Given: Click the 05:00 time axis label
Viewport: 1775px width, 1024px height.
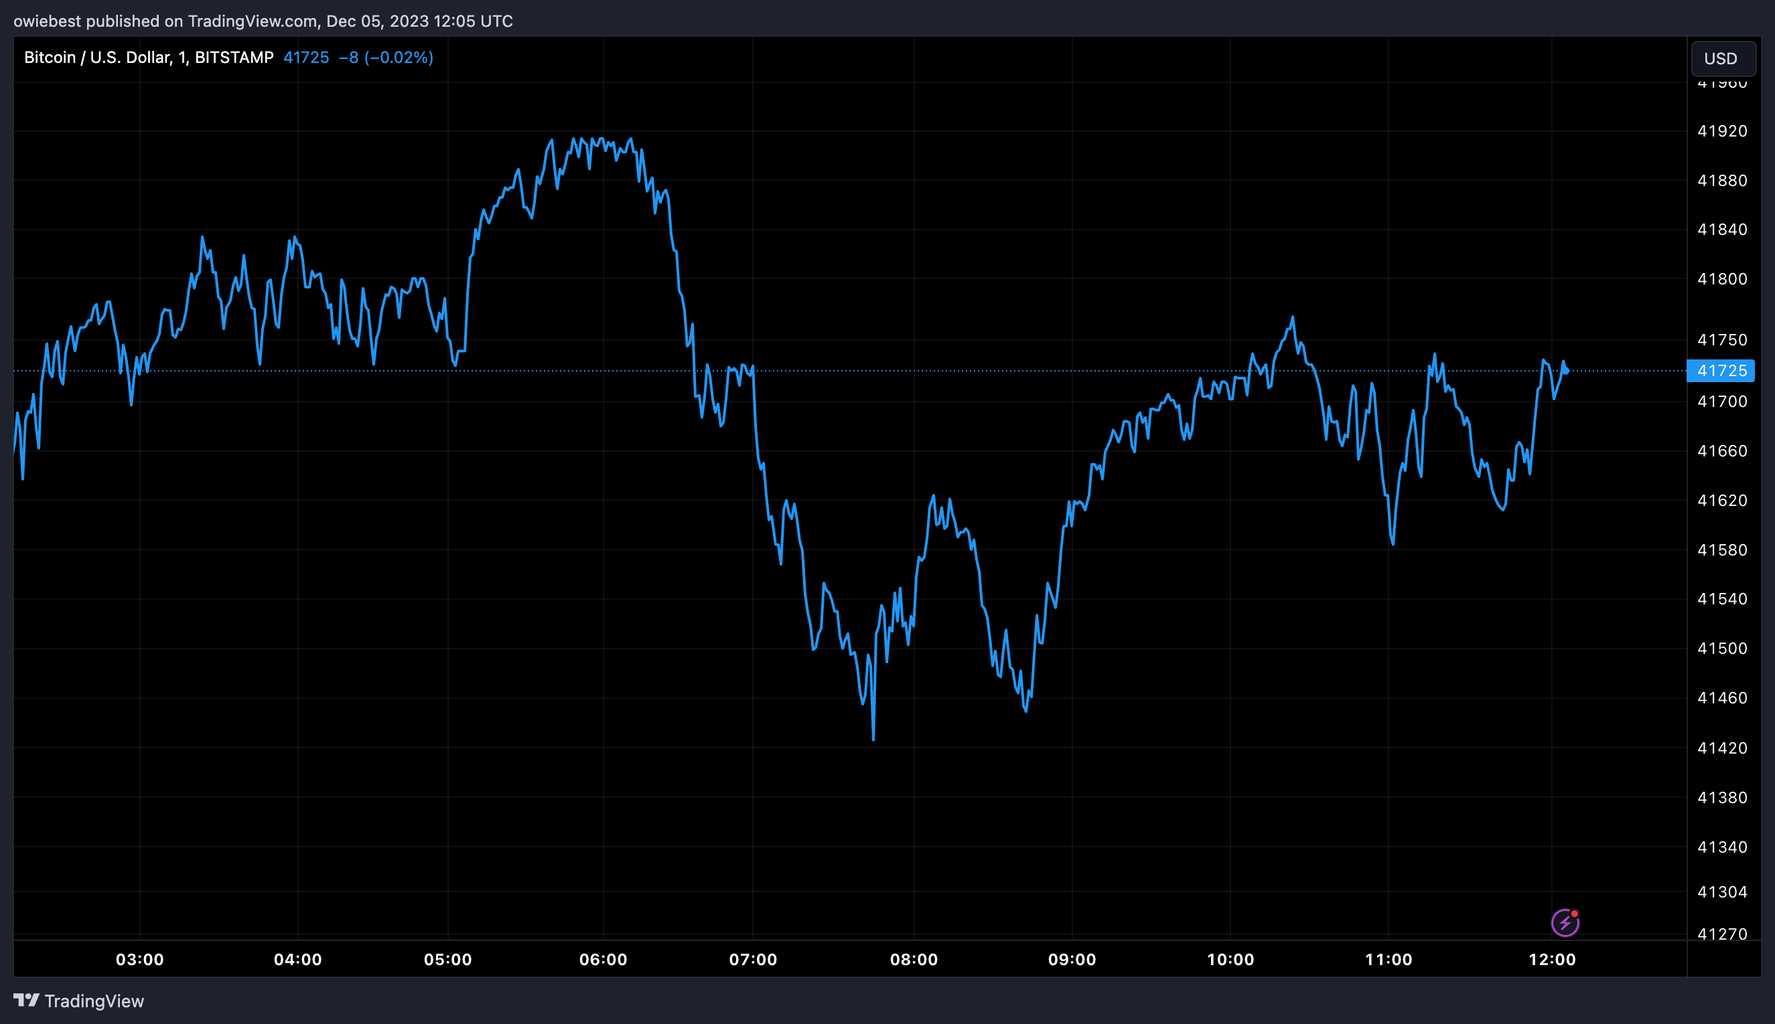Looking at the screenshot, I should coord(447,959).
